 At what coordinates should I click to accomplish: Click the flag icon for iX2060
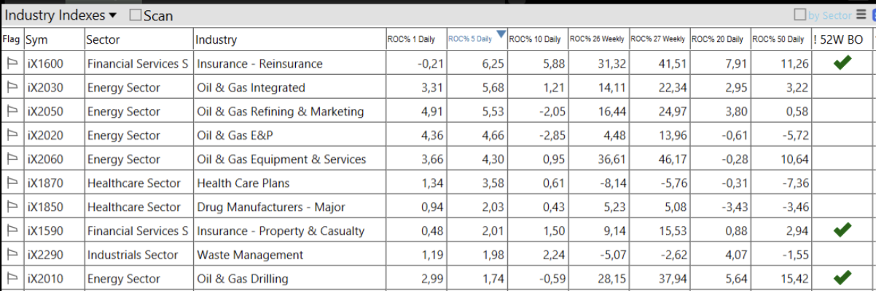12,159
